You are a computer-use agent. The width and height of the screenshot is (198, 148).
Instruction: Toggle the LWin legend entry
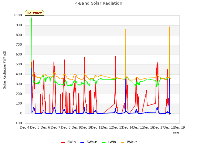109,142
